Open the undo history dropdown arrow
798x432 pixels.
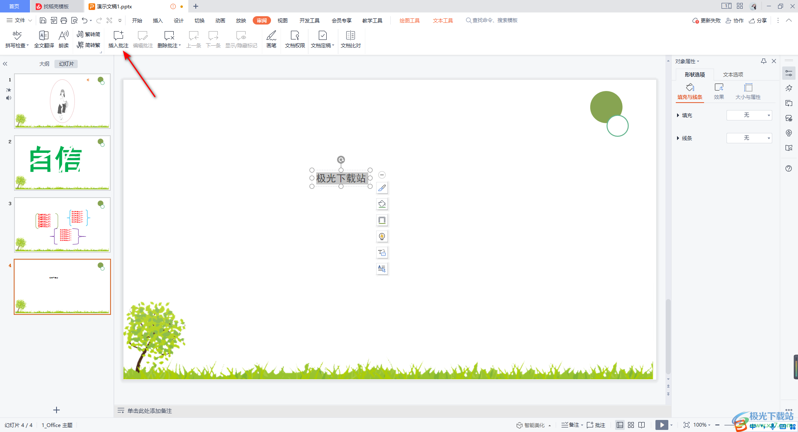[91, 20]
